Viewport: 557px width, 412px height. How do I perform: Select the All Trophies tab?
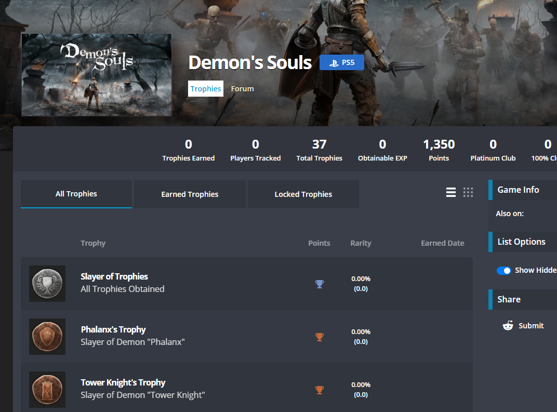(76, 194)
